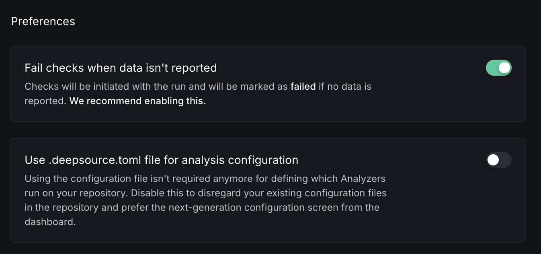The height and width of the screenshot is (254, 541).
Task: Click the white knob of the green switch
Action: click(x=504, y=68)
